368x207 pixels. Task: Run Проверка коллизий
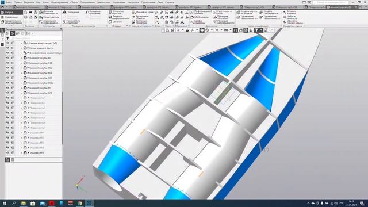point(221,17)
